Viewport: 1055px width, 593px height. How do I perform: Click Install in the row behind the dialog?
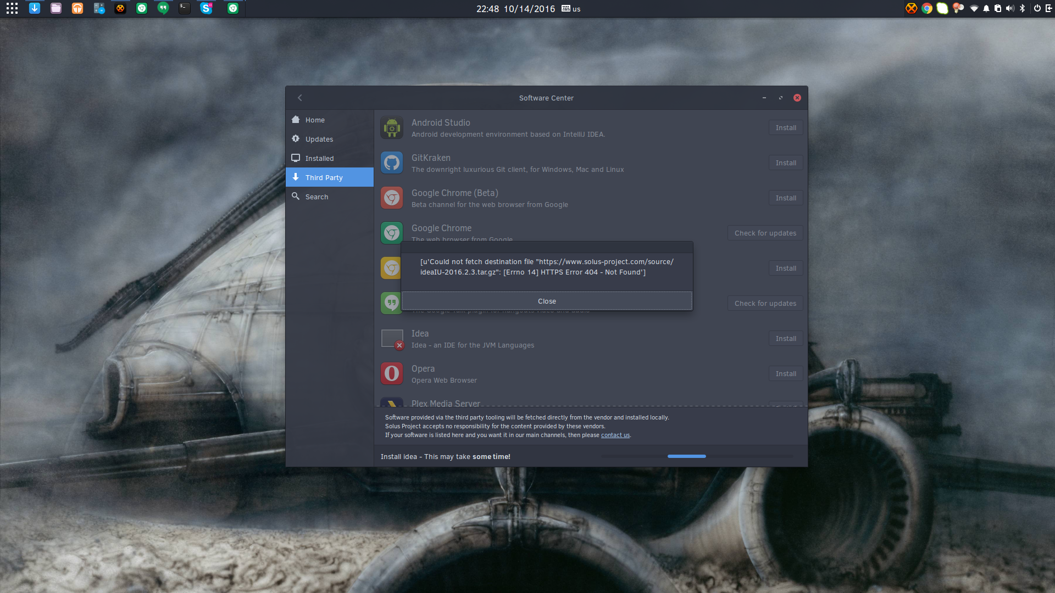pyautogui.click(x=786, y=268)
